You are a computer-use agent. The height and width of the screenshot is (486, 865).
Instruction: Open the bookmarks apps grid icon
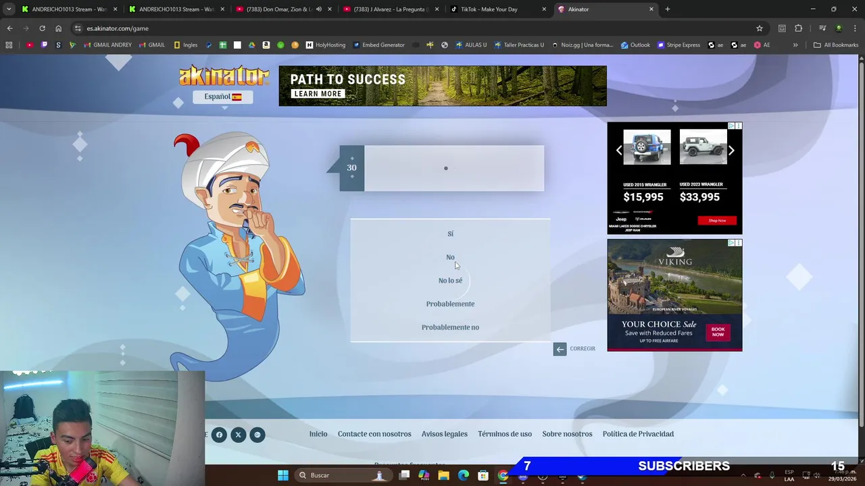[x=9, y=45]
